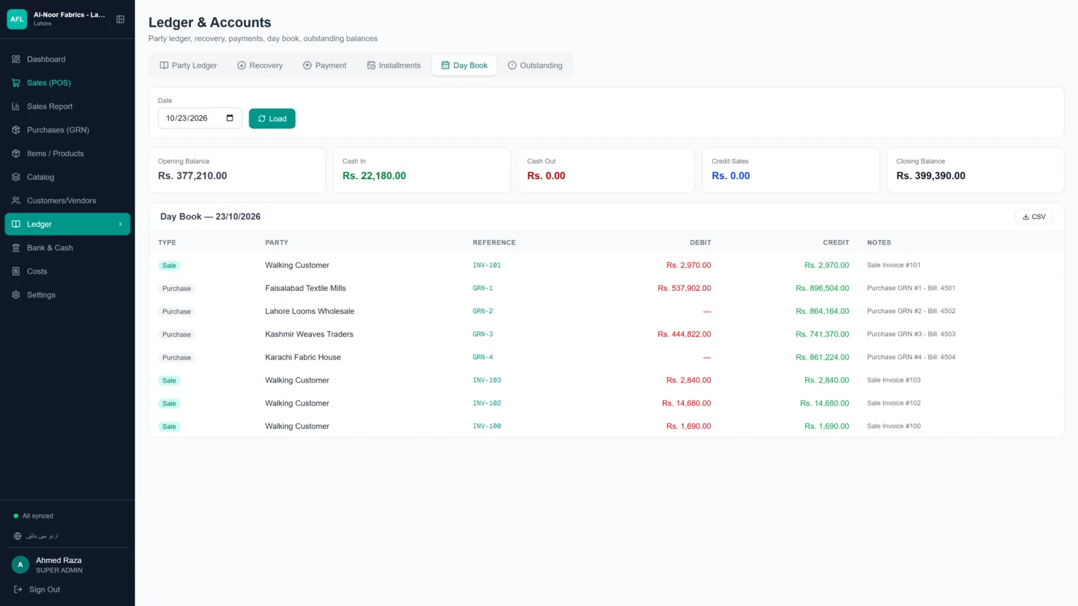Open the date picker calendar icon
1078x606 pixels.
pos(230,118)
